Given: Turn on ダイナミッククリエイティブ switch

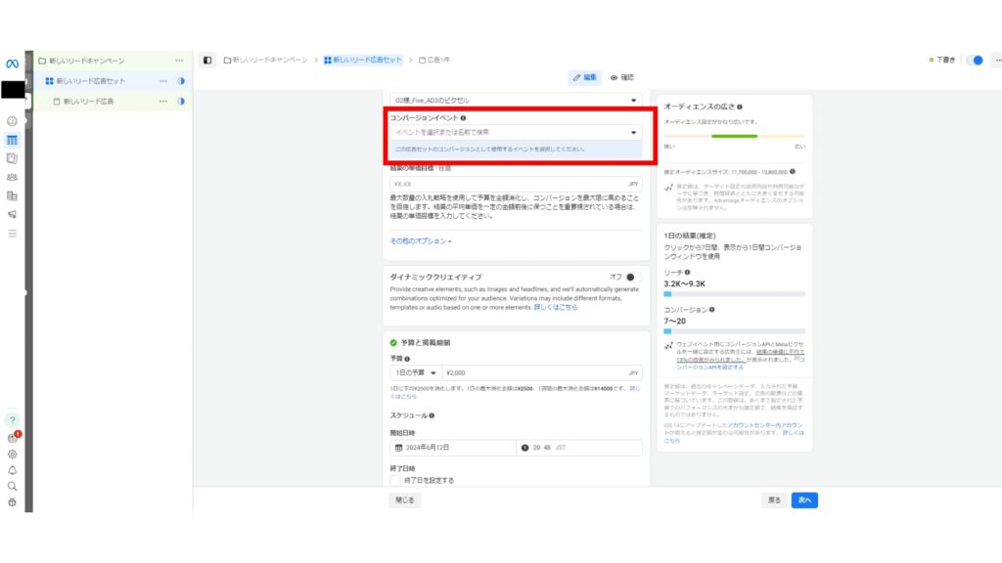Looking at the screenshot, I should tap(636, 277).
